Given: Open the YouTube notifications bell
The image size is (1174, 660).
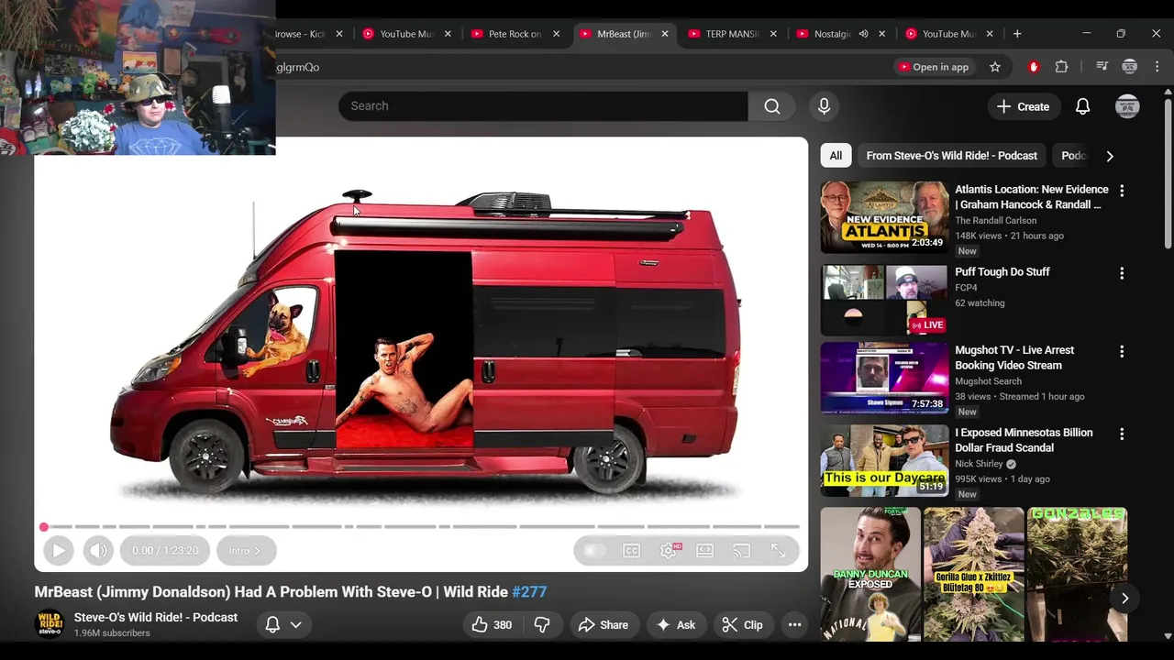Looking at the screenshot, I should pos(1083,106).
